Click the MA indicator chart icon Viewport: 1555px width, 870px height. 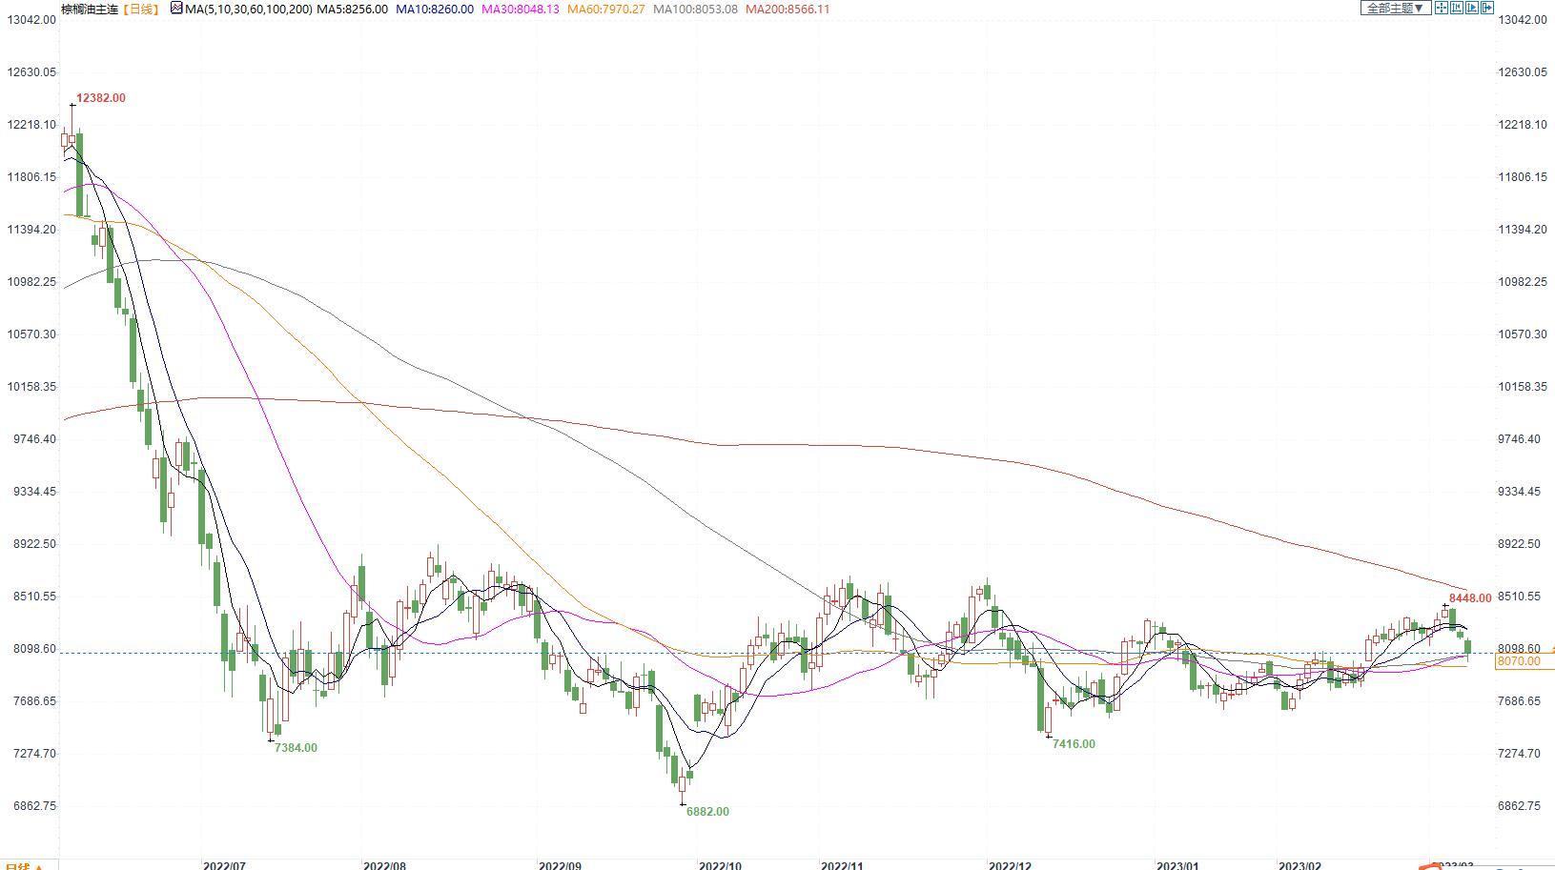coord(176,9)
